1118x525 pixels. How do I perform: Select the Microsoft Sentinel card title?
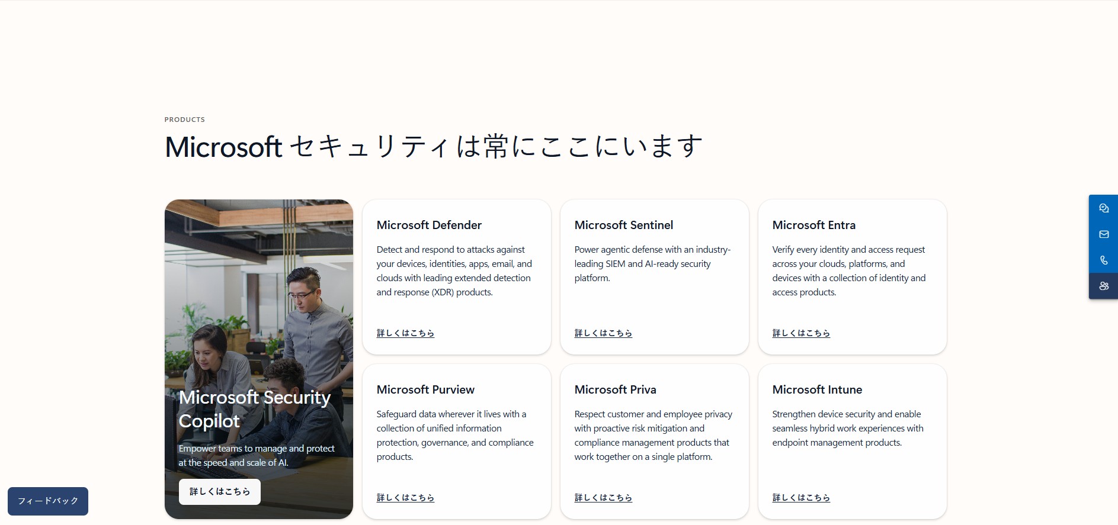click(624, 225)
